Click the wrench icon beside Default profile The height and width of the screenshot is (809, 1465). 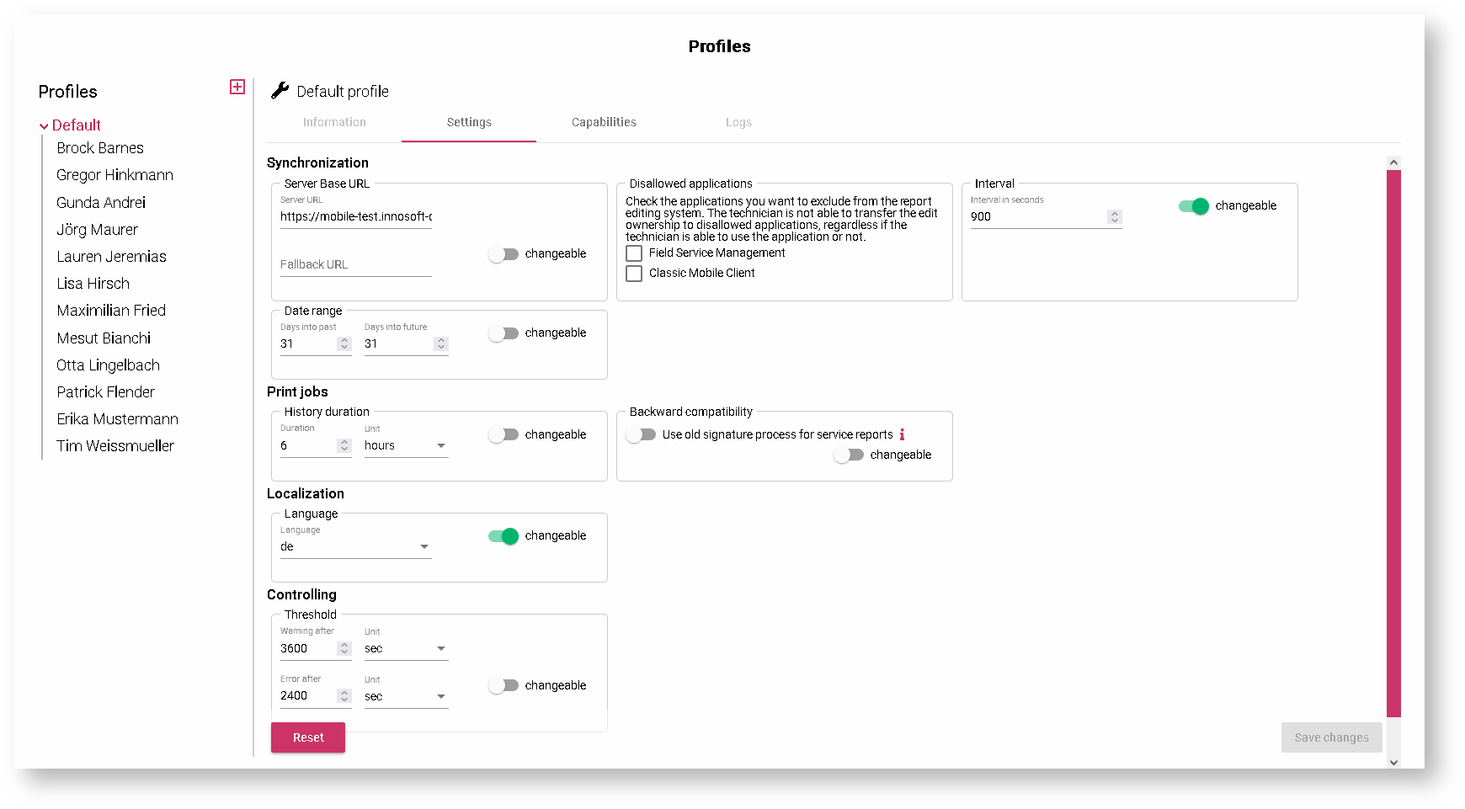coord(280,91)
